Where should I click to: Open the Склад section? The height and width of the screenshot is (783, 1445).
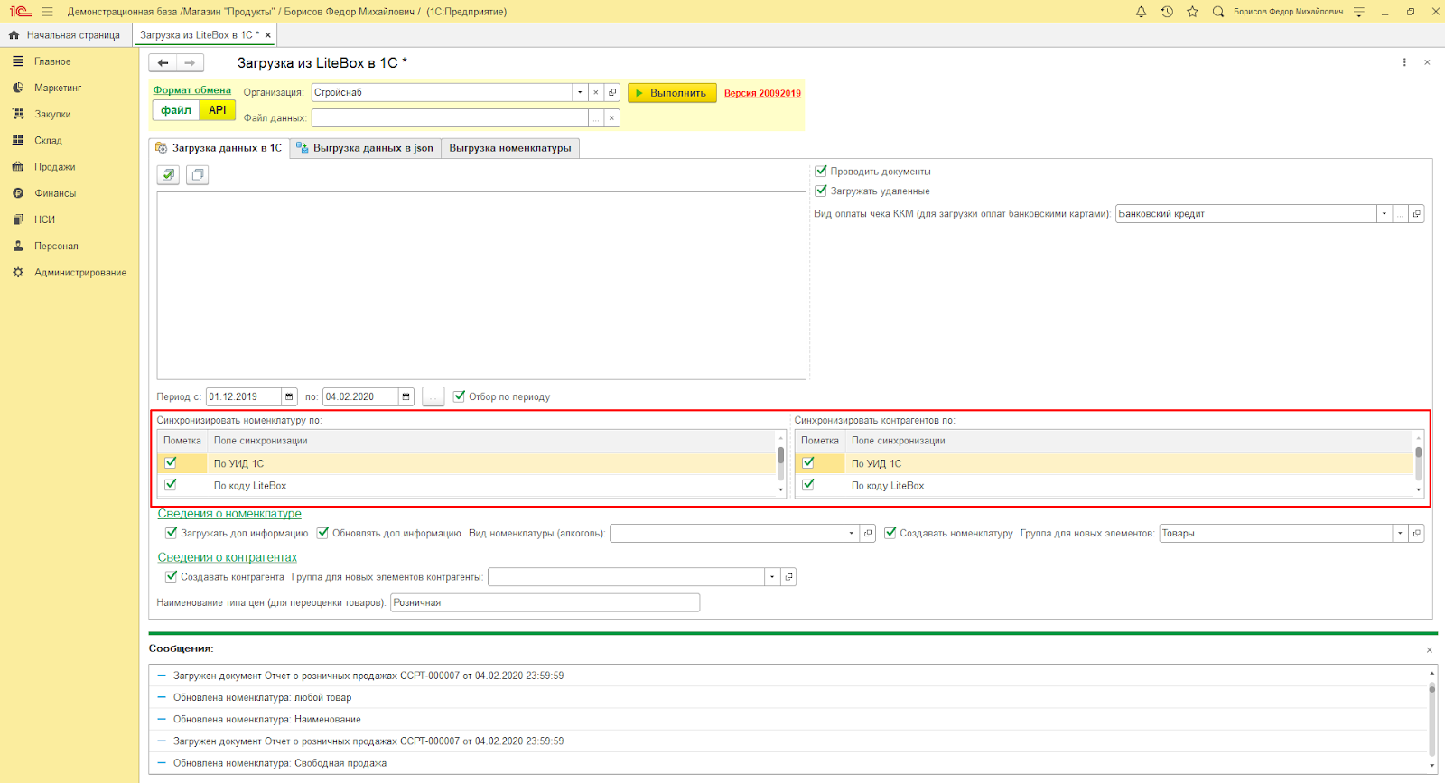click(48, 141)
